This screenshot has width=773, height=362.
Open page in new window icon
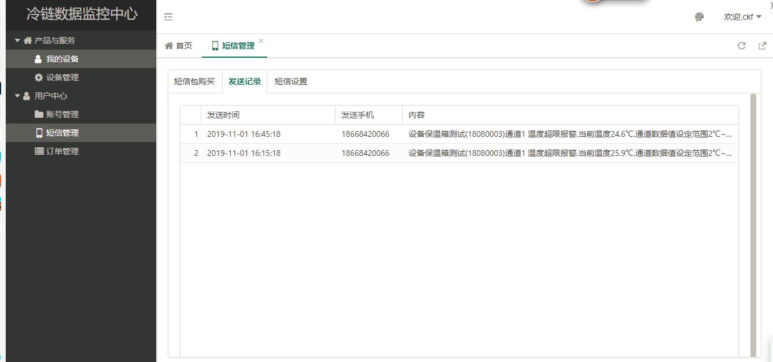point(762,46)
